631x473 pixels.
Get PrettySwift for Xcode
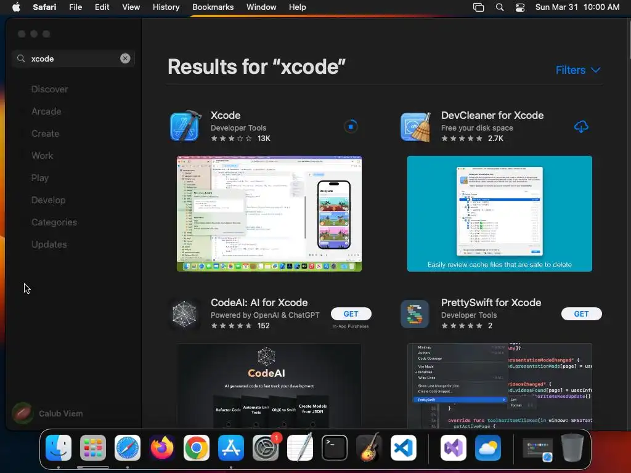(x=582, y=313)
